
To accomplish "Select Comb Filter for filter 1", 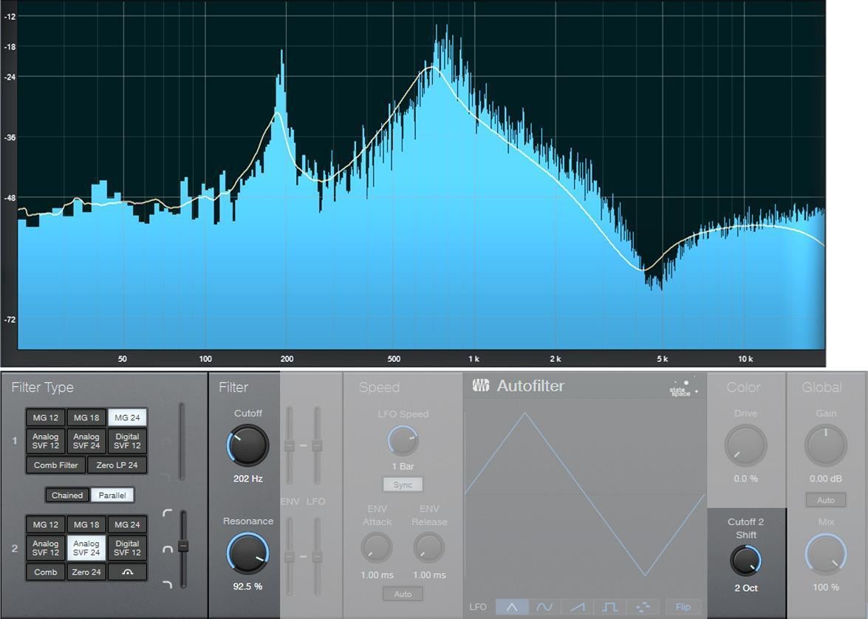I will [x=55, y=465].
